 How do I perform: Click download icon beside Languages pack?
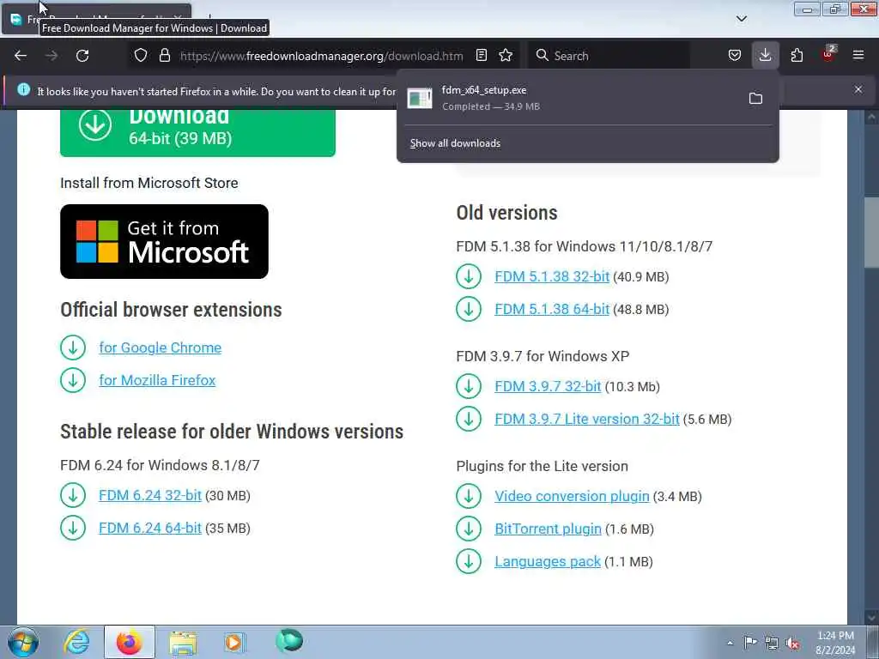(x=469, y=561)
